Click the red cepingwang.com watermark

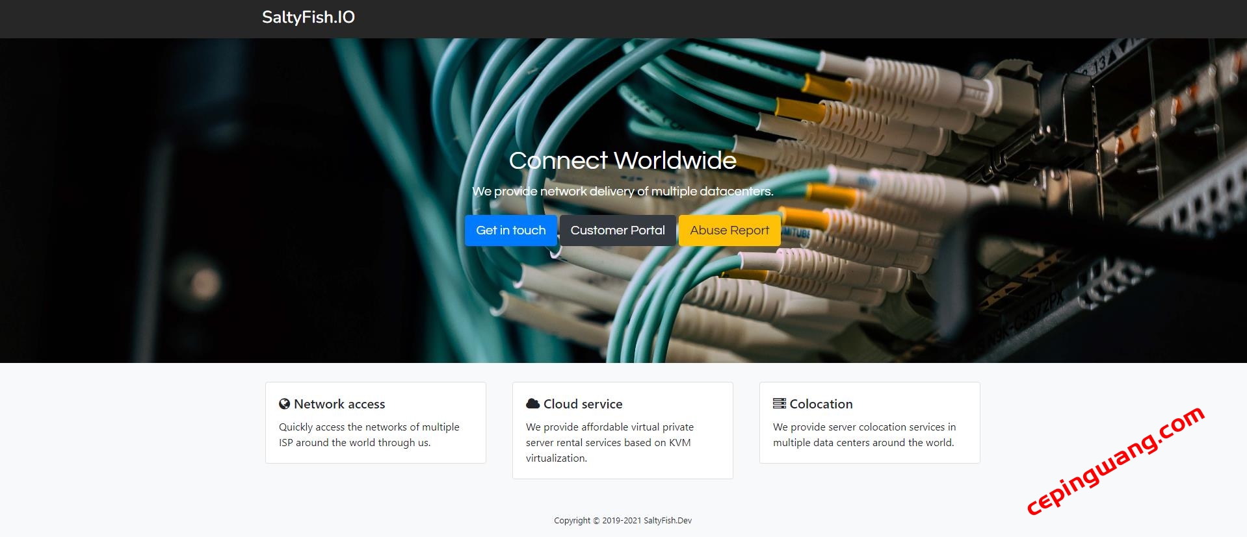1115,460
